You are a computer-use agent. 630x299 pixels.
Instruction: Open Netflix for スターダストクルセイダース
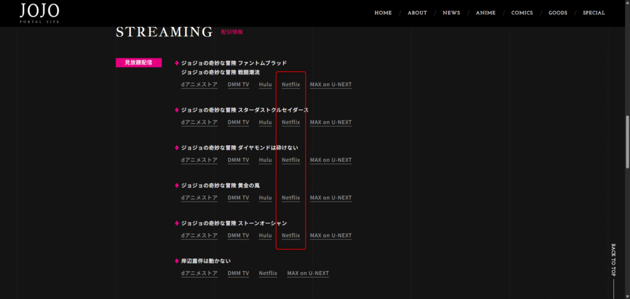click(291, 122)
